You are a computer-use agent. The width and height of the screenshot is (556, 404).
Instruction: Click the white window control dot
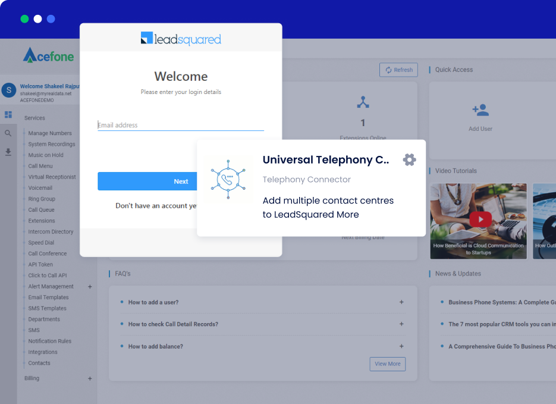click(x=37, y=19)
